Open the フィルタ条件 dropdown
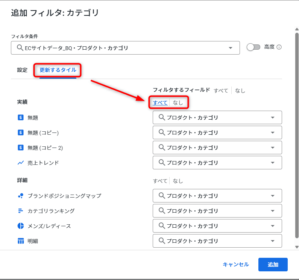This screenshot has height=280, width=299. point(125,48)
